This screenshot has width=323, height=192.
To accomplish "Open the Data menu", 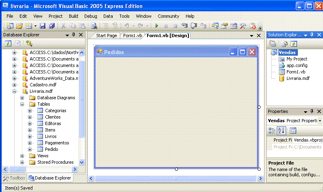I will [x=108, y=16].
